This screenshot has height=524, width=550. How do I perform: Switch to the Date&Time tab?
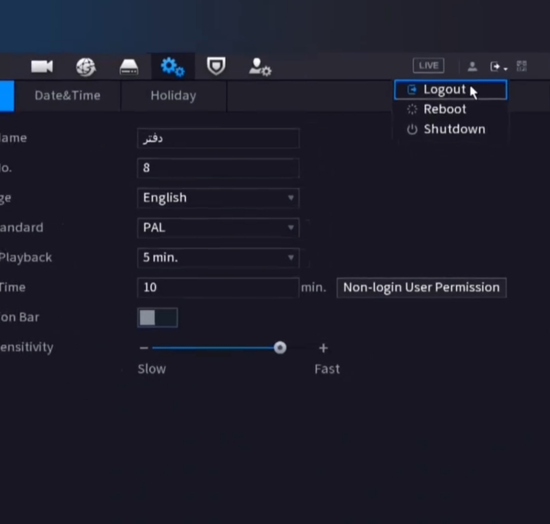(67, 96)
